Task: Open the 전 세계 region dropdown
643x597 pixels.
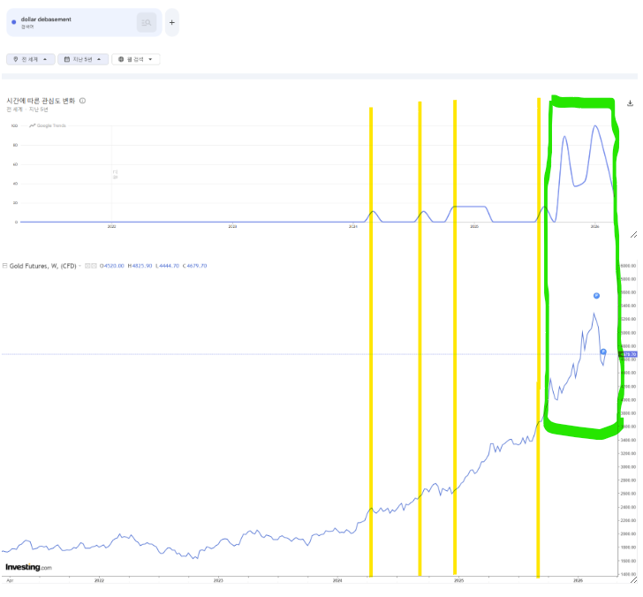Action: click(30, 59)
